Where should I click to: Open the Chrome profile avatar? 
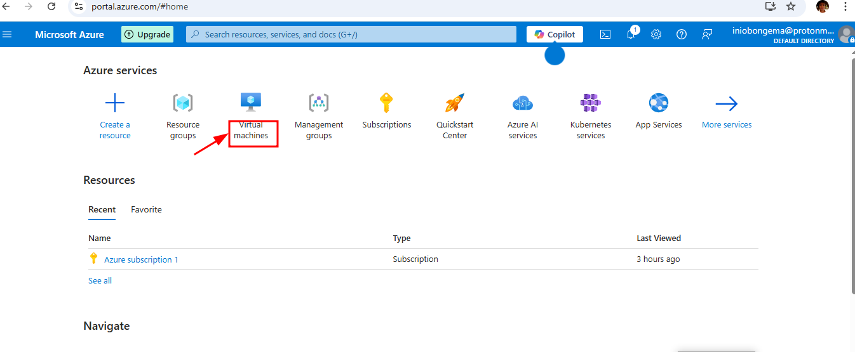coord(823,6)
